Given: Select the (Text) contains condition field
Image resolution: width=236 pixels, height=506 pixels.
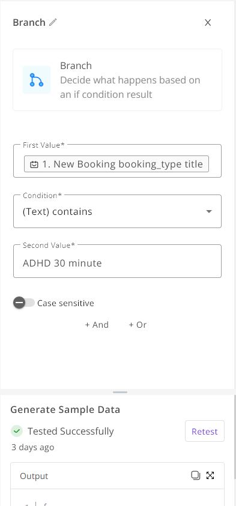Looking at the screenshot, I should [x=117, y=211].
